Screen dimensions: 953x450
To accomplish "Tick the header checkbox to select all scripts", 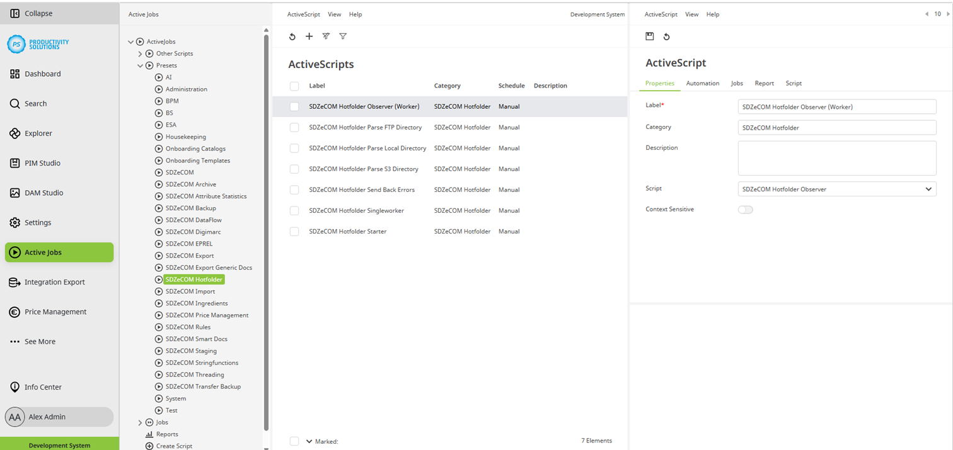I will 294,86.
